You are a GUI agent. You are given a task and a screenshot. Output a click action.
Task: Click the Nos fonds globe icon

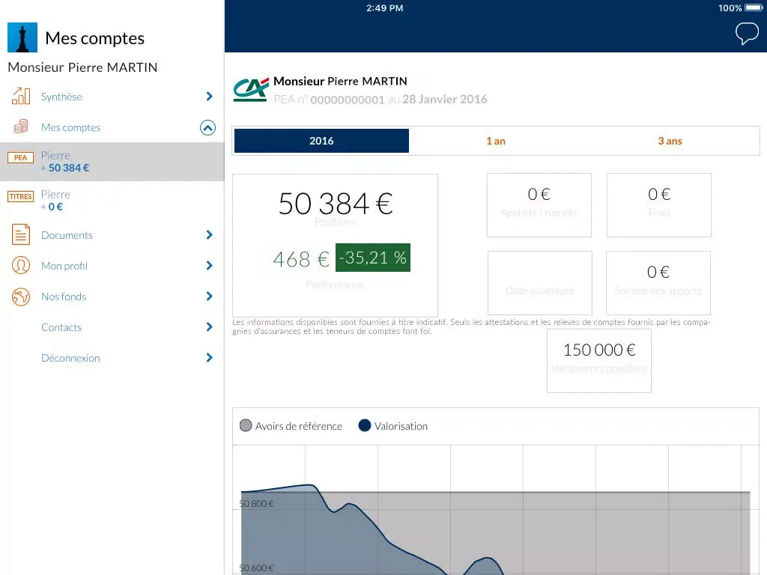21,296
